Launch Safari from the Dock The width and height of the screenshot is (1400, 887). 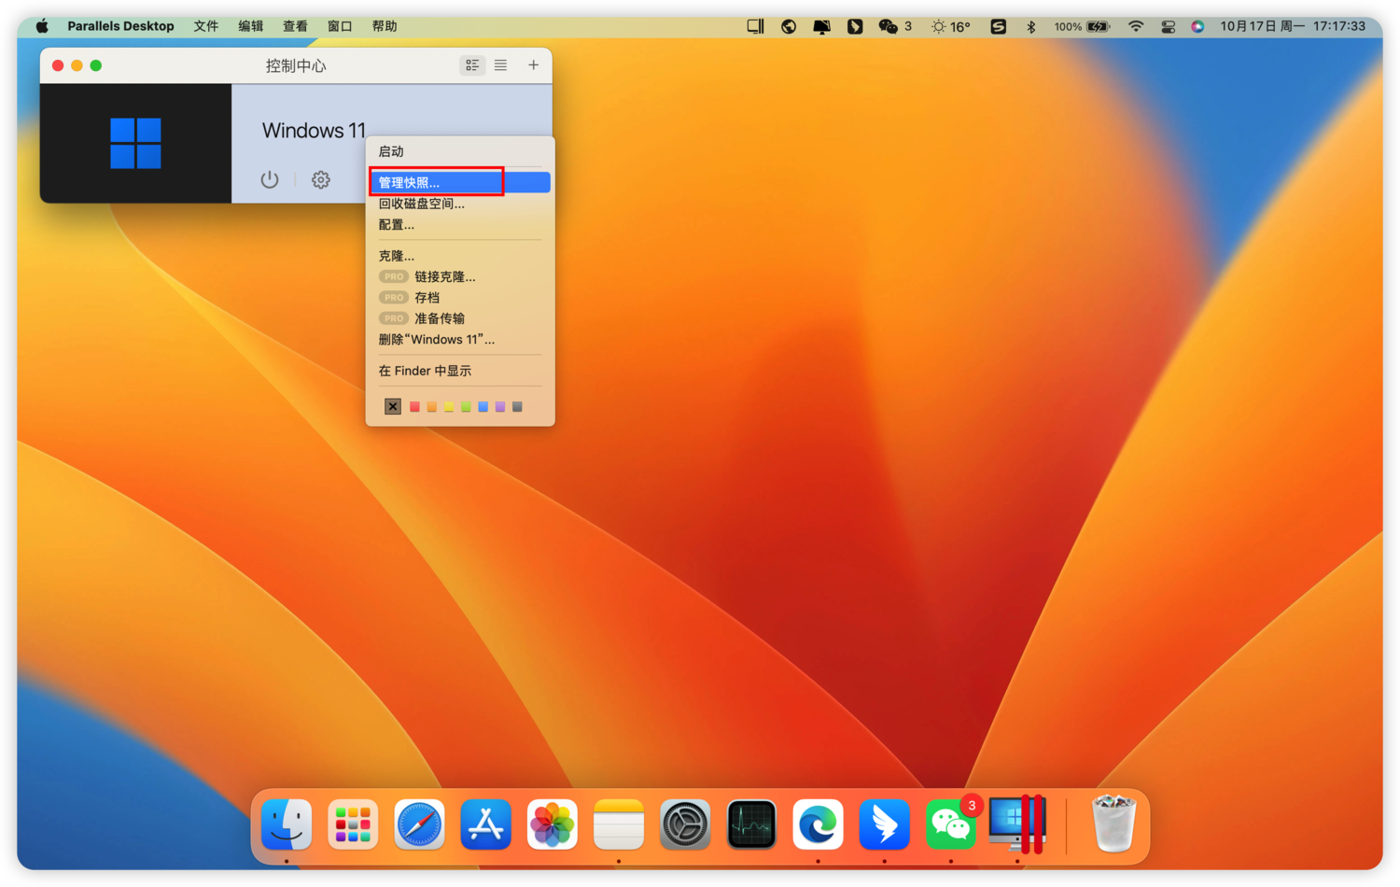419,824
